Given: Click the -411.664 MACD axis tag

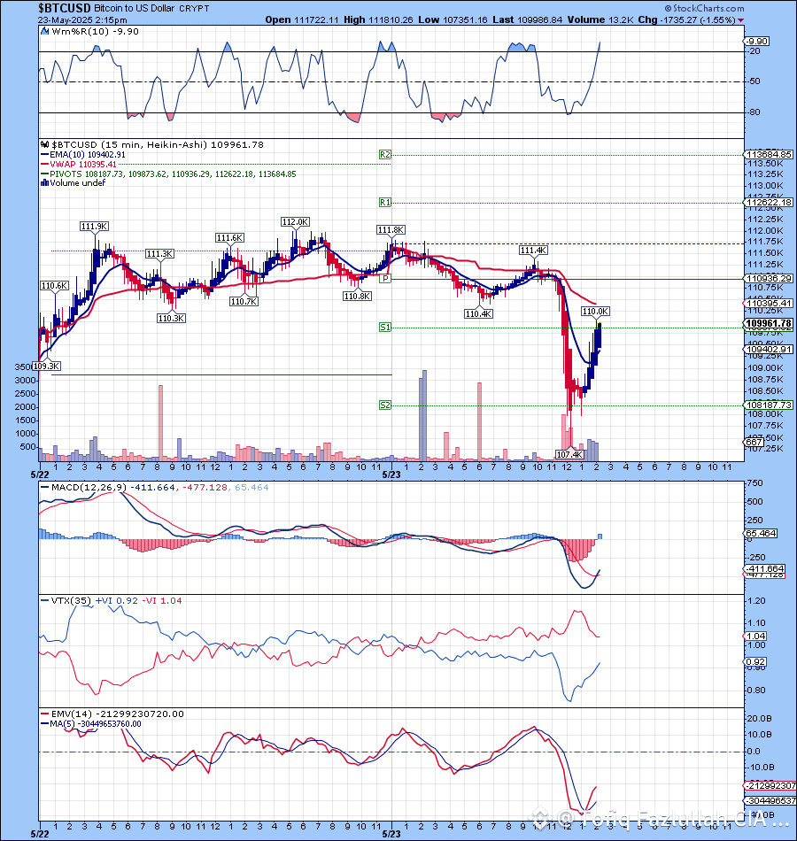Looking at the screenshot, I should pos(765,568).
